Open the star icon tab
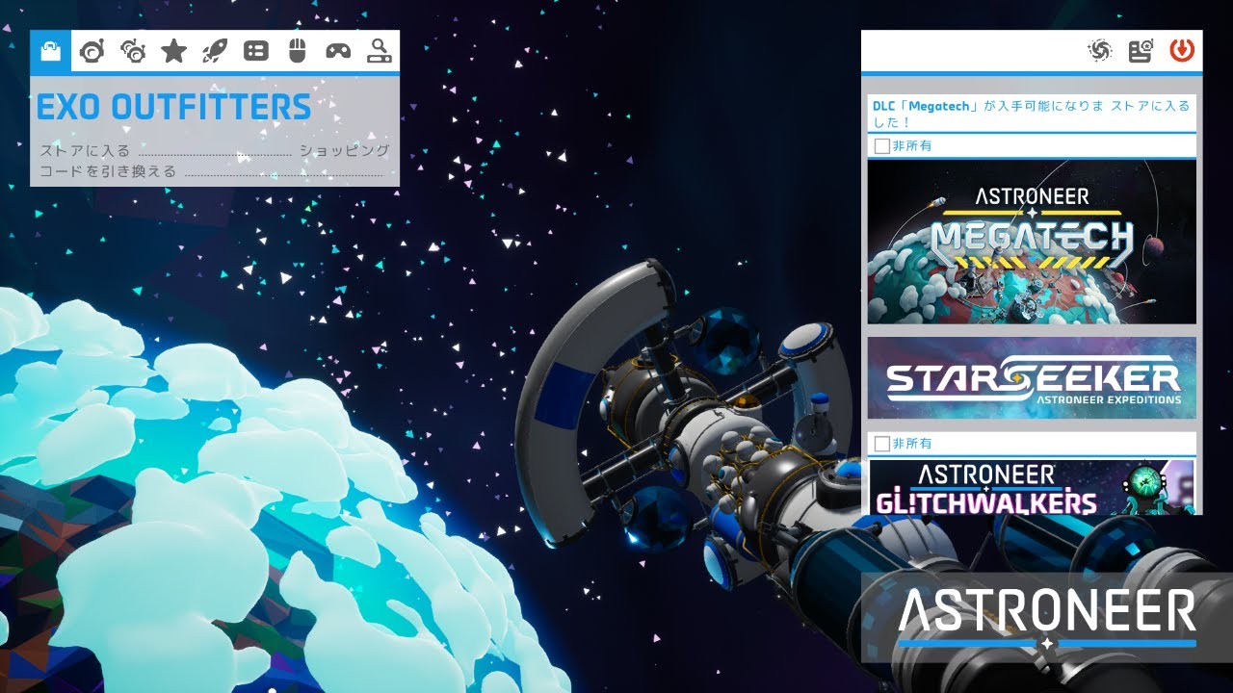 coord(173,51)
